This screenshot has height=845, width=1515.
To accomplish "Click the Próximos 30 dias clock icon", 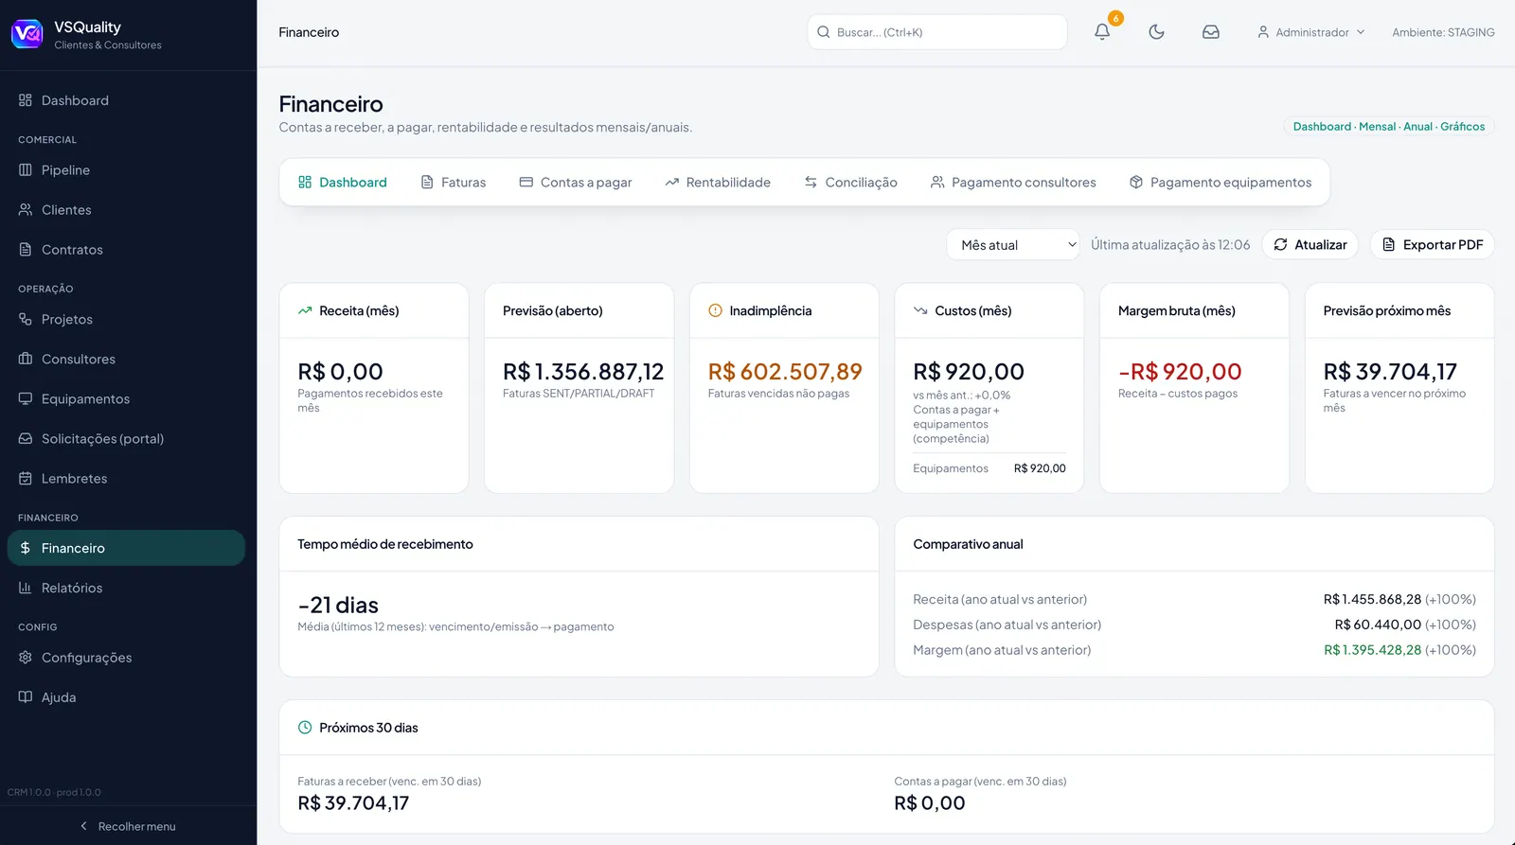I will pyautogui.click(x=305, y=728).
